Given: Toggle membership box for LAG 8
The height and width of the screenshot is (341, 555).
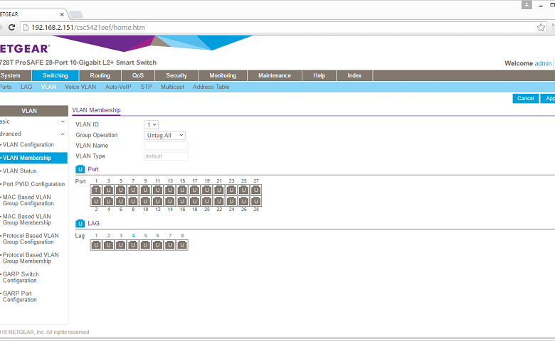Looking at the screenshot, I should [182, 245].
